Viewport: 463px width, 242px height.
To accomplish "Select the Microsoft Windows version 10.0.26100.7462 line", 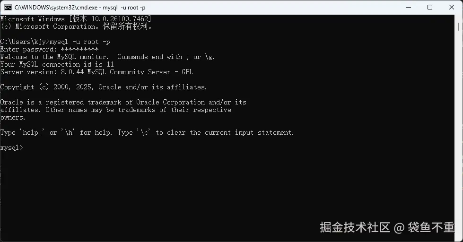I will [76, 19].
